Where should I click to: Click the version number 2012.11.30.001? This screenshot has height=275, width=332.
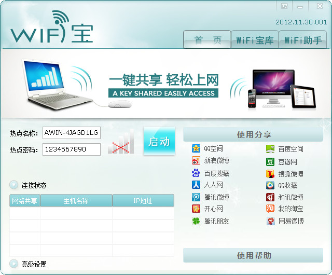301,22
